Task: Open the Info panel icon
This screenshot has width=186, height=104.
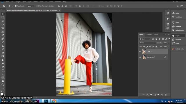Action: (x=168, y=28)
